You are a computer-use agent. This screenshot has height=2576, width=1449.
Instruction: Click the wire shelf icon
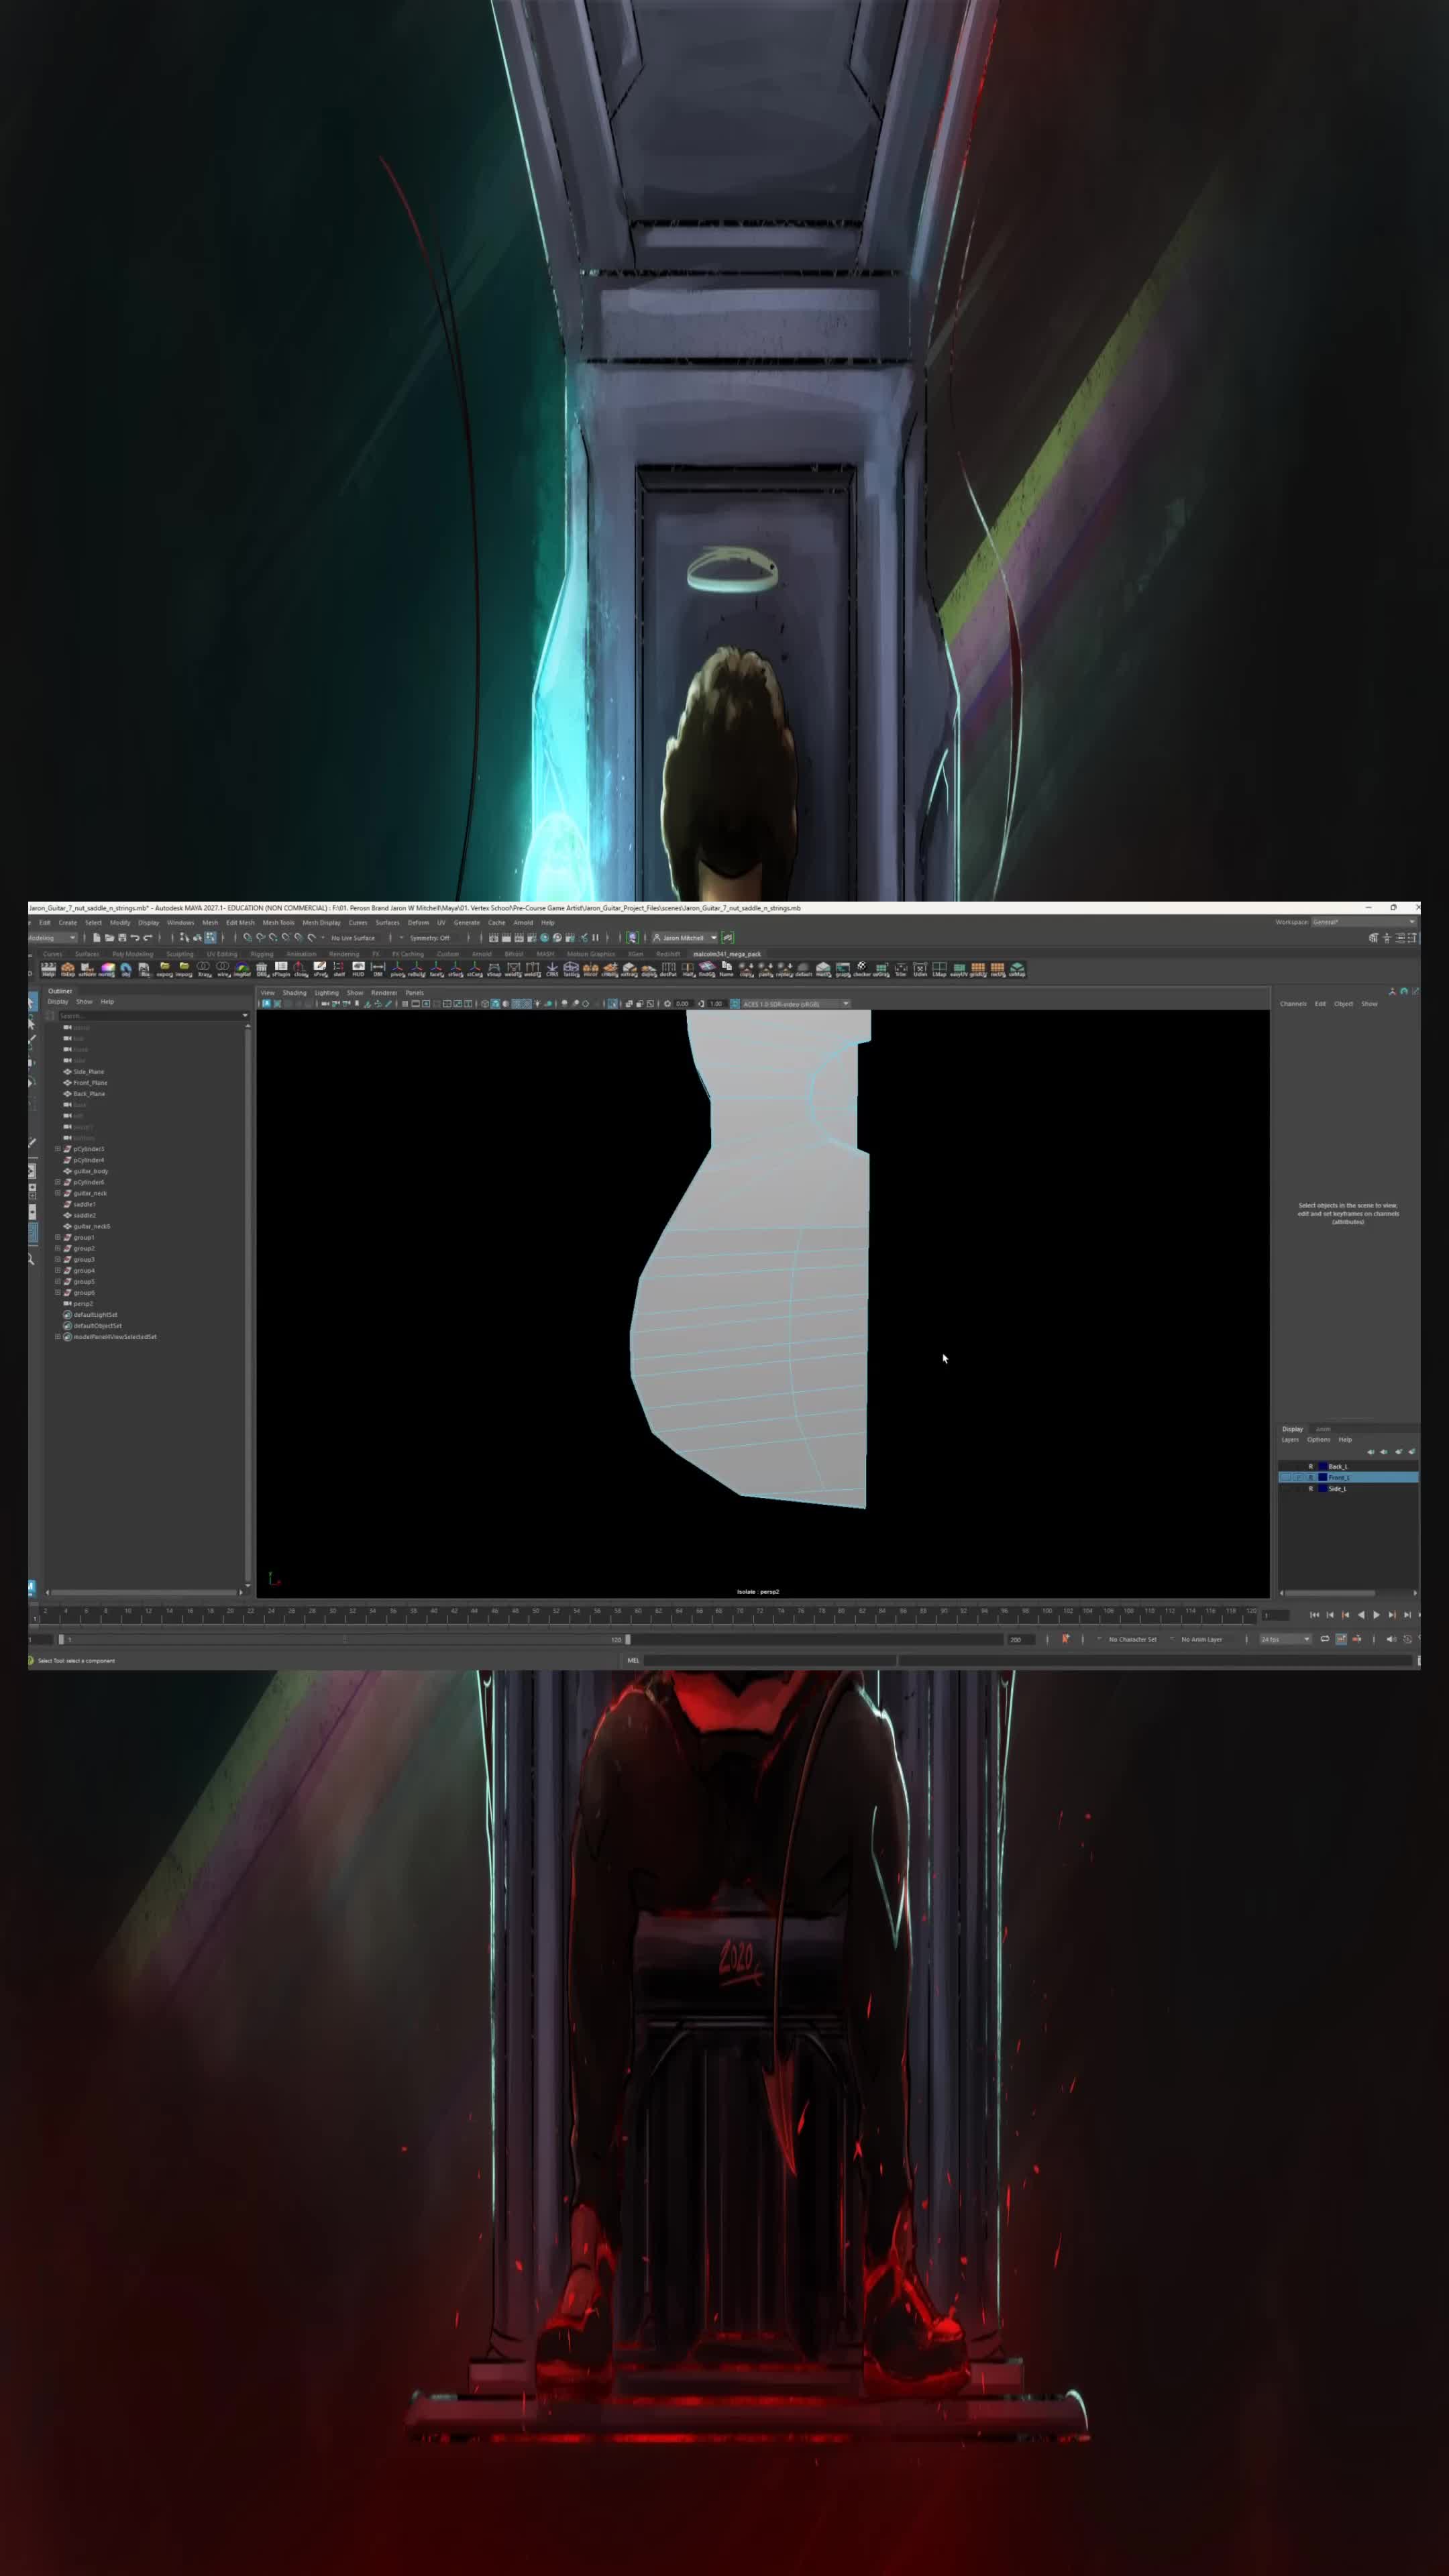coord(223,968)
